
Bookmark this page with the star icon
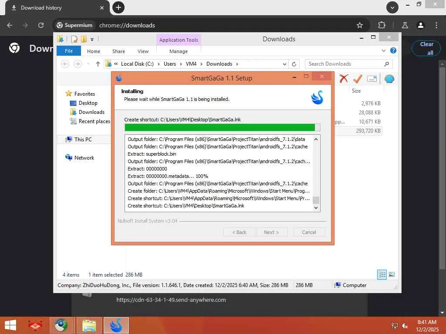point(359,25)
